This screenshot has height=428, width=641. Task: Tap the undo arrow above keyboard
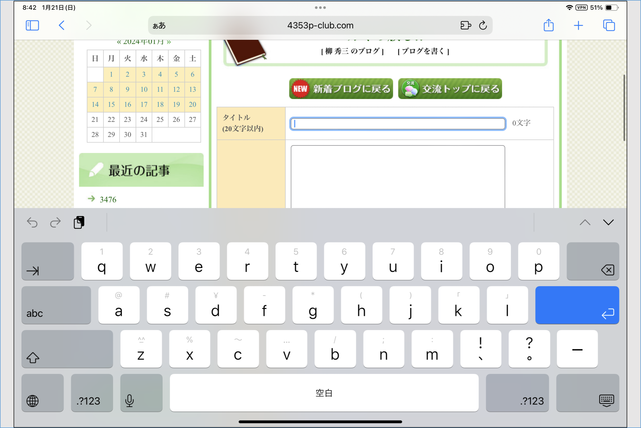tap(32, 222)
